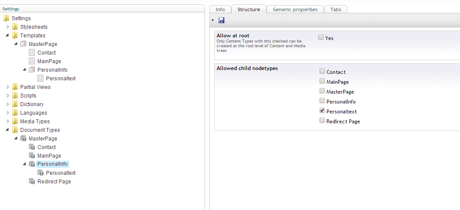Click the small arrow left of save
This screenshot has height=210, width=460.
coord(213,20)
